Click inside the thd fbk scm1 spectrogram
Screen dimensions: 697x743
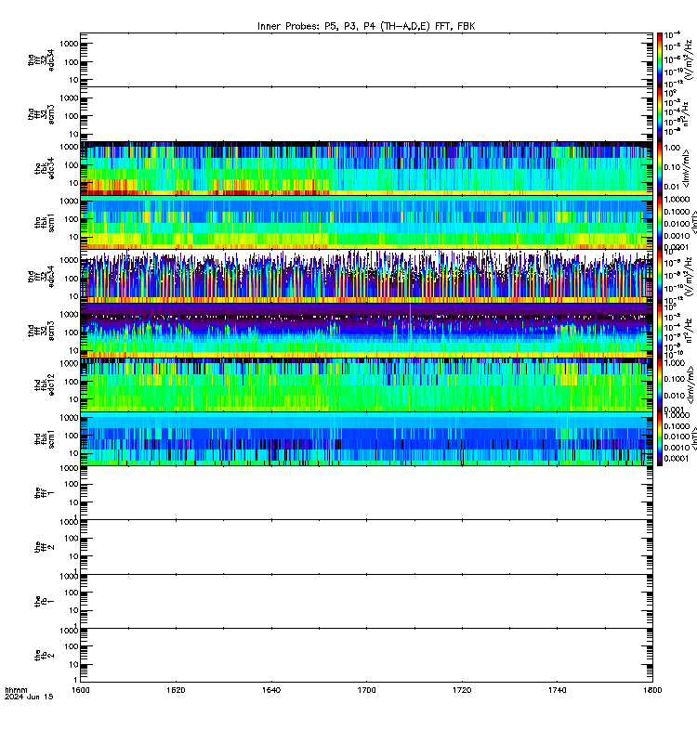(x=366, y=438)
